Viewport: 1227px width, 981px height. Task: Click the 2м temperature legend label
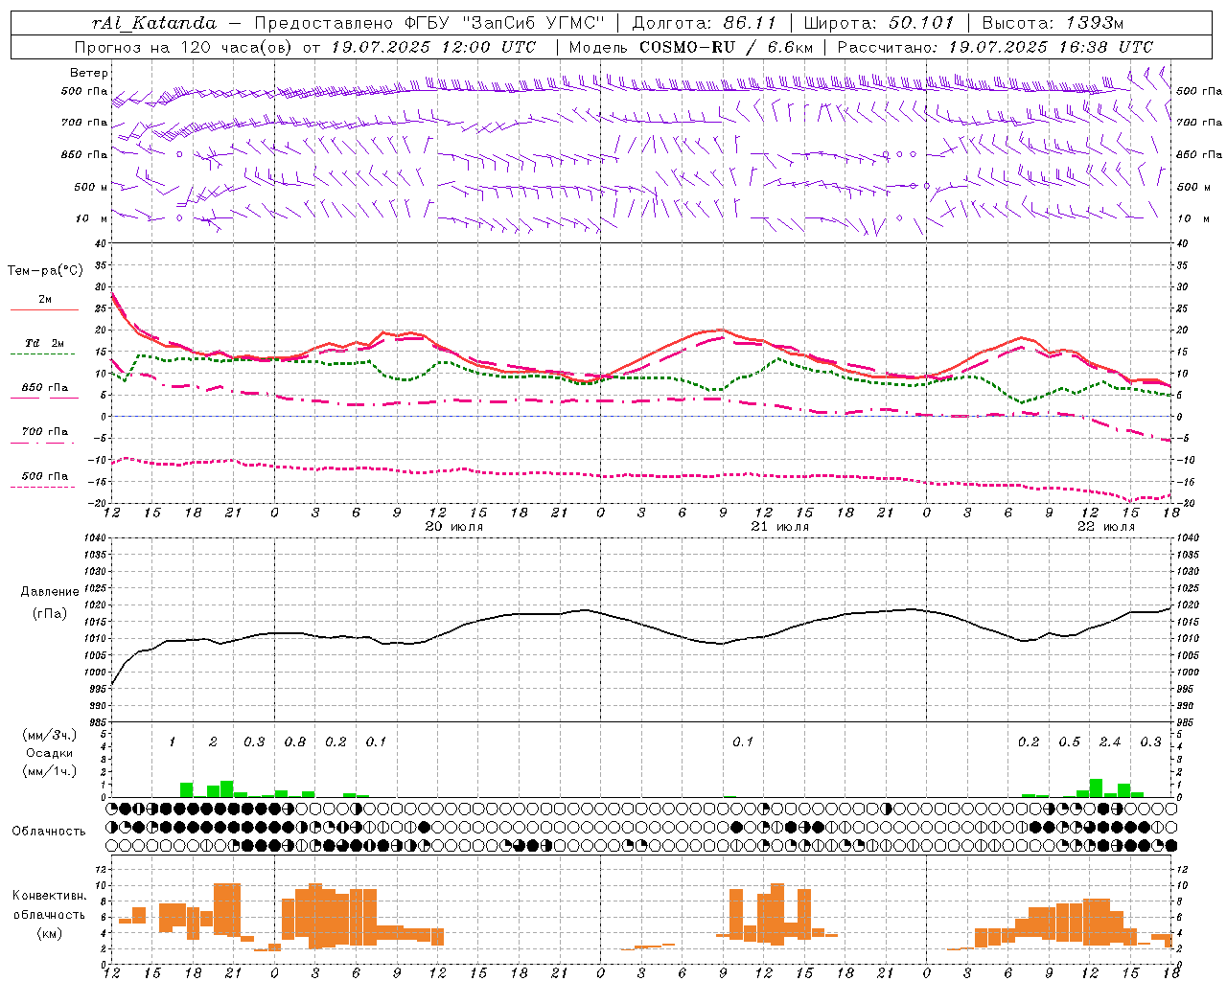click(x=45, y=300)
